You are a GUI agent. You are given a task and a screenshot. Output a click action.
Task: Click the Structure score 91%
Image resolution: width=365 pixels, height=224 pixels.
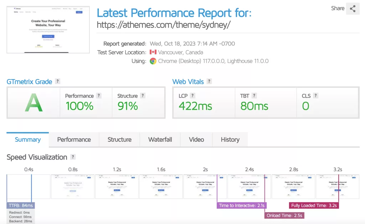[x=128, y=106]
